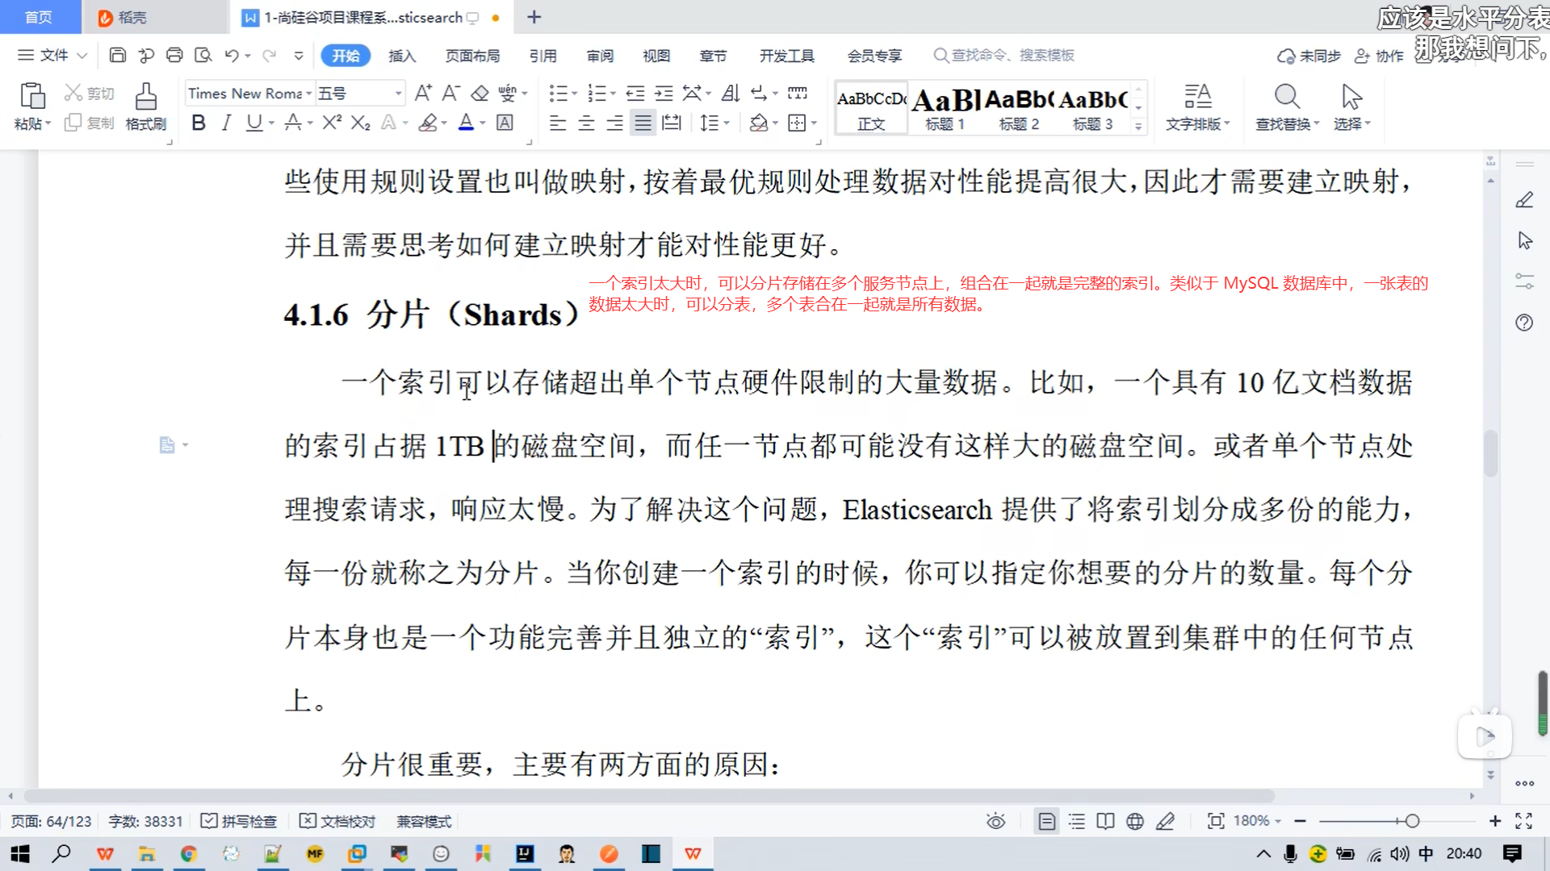Screen dimensions: 1550x871
Task: Toggle eye protection mode icon
Action: 995,821
